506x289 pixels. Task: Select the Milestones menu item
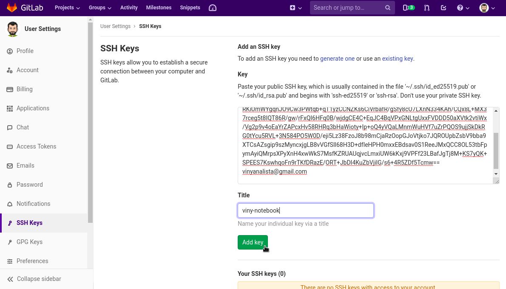[x=159, y=8]
